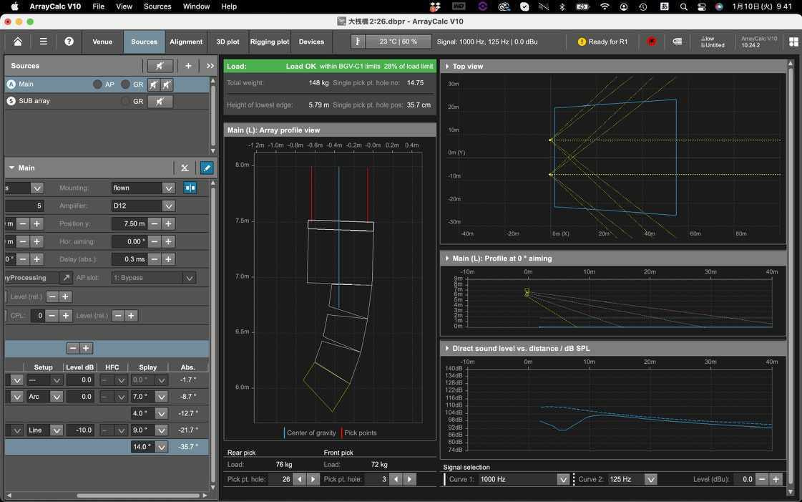The height and width of the screenshot is (502, 802).
Task: Mute all sources in Sources header
Action: [160, 65]
